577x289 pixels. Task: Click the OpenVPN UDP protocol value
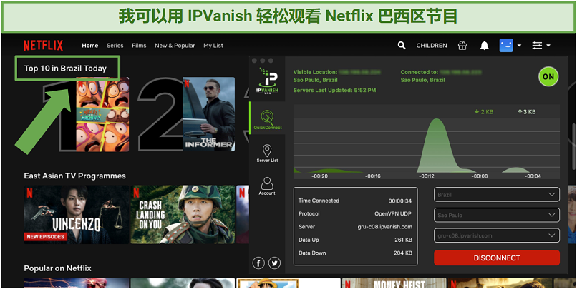[393, 214]
